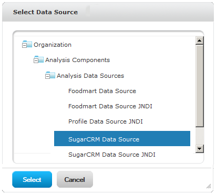Select the Organization label in tree
The width and height of the screenshot is (216, 194).
point(53,45)
